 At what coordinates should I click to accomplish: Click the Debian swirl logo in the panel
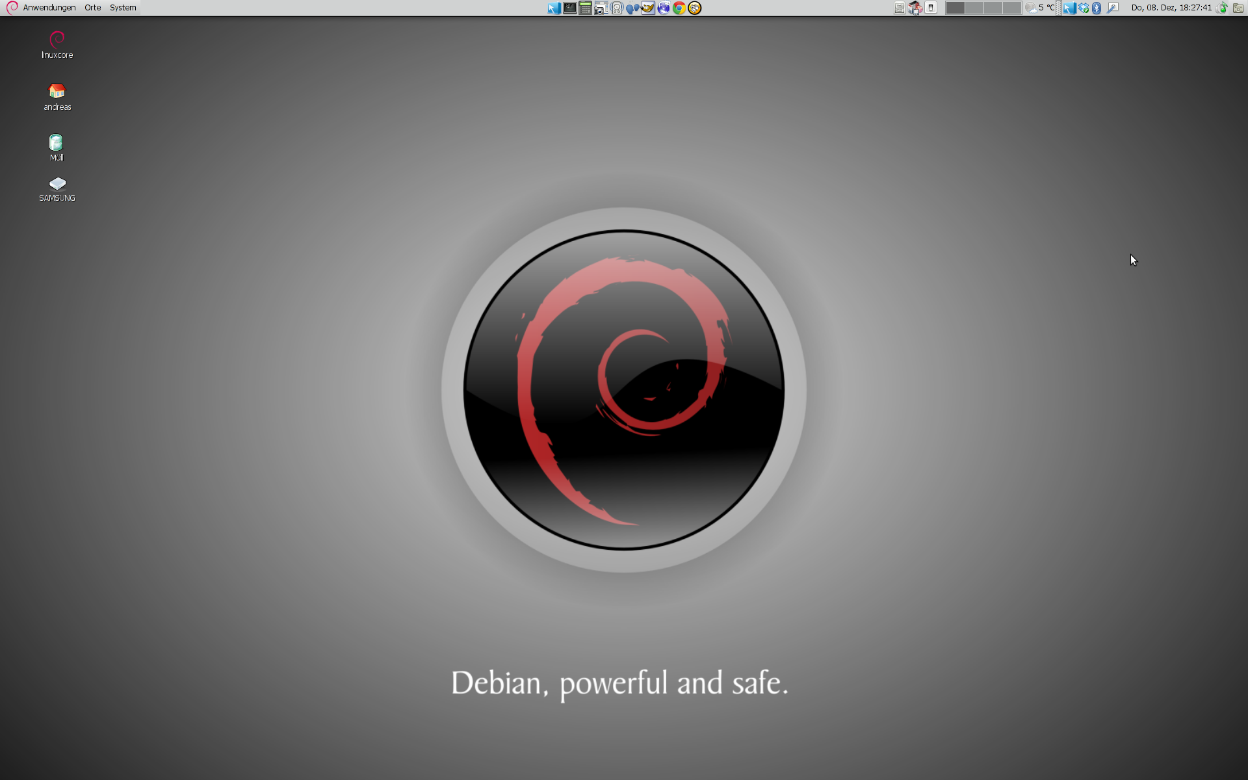point(12,8)
